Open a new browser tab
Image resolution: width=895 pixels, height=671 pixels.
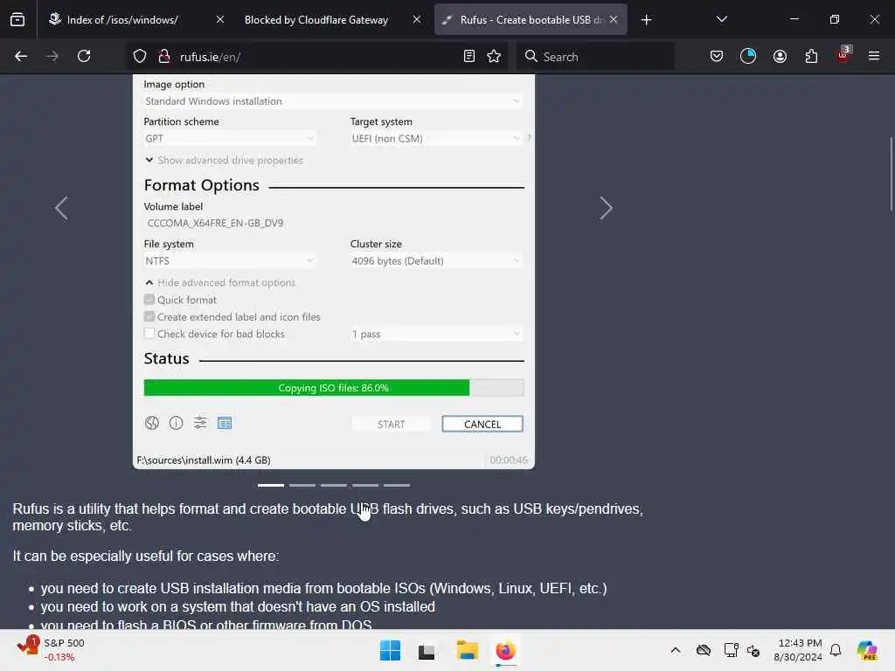(x=646, y=20)
